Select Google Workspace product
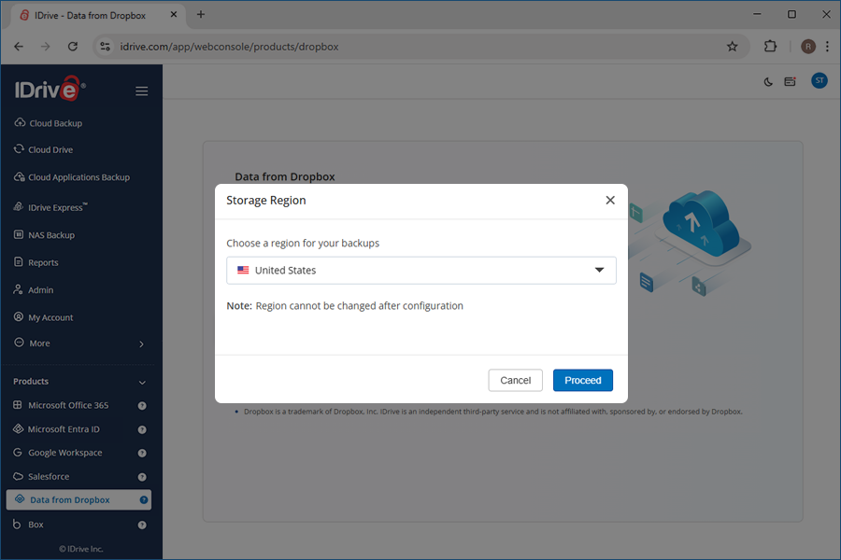The image size is (841, 560). tap(58, 453)
